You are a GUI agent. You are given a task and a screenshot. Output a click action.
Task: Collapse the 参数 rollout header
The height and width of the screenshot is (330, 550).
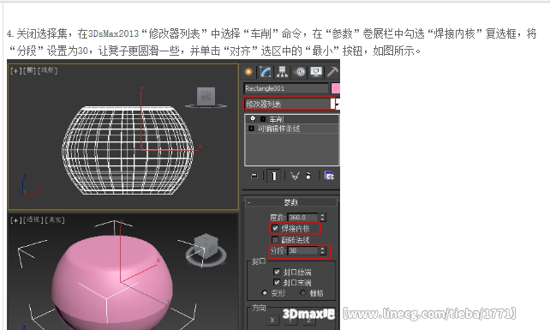point(290,202)
